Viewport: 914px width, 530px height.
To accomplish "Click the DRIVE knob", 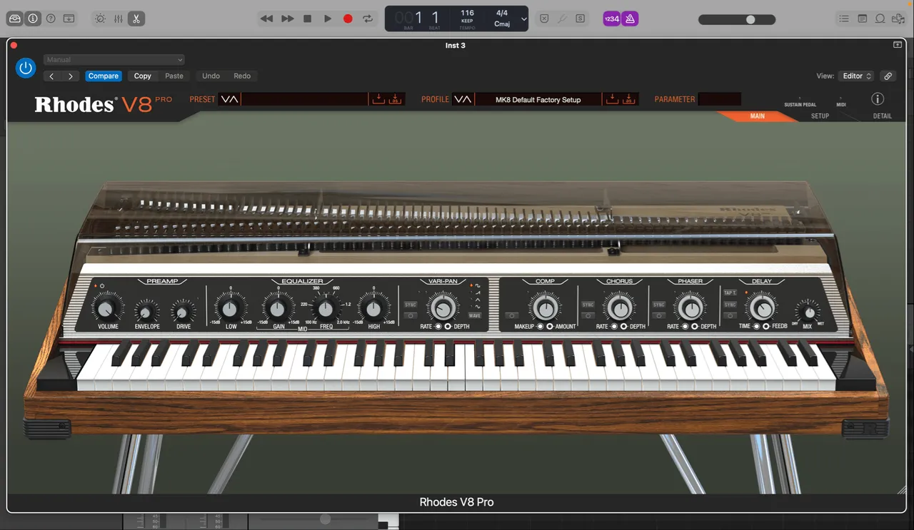I will pos(184,312).
